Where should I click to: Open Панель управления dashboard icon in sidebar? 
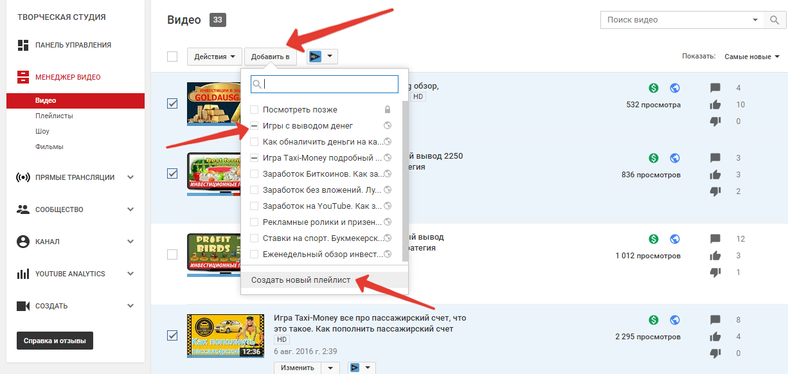tap(23, 45)
